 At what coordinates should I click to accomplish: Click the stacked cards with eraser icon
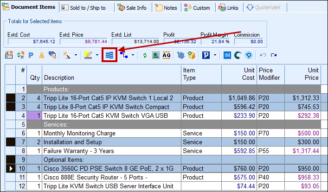[52, 55]
